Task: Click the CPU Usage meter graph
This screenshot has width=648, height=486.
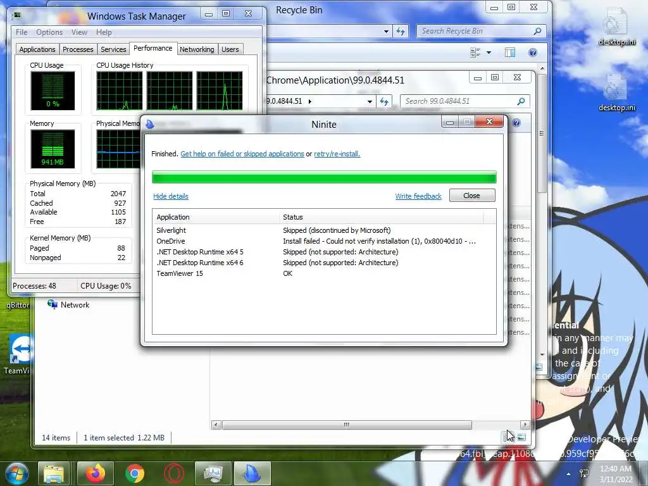Action: 53,90
